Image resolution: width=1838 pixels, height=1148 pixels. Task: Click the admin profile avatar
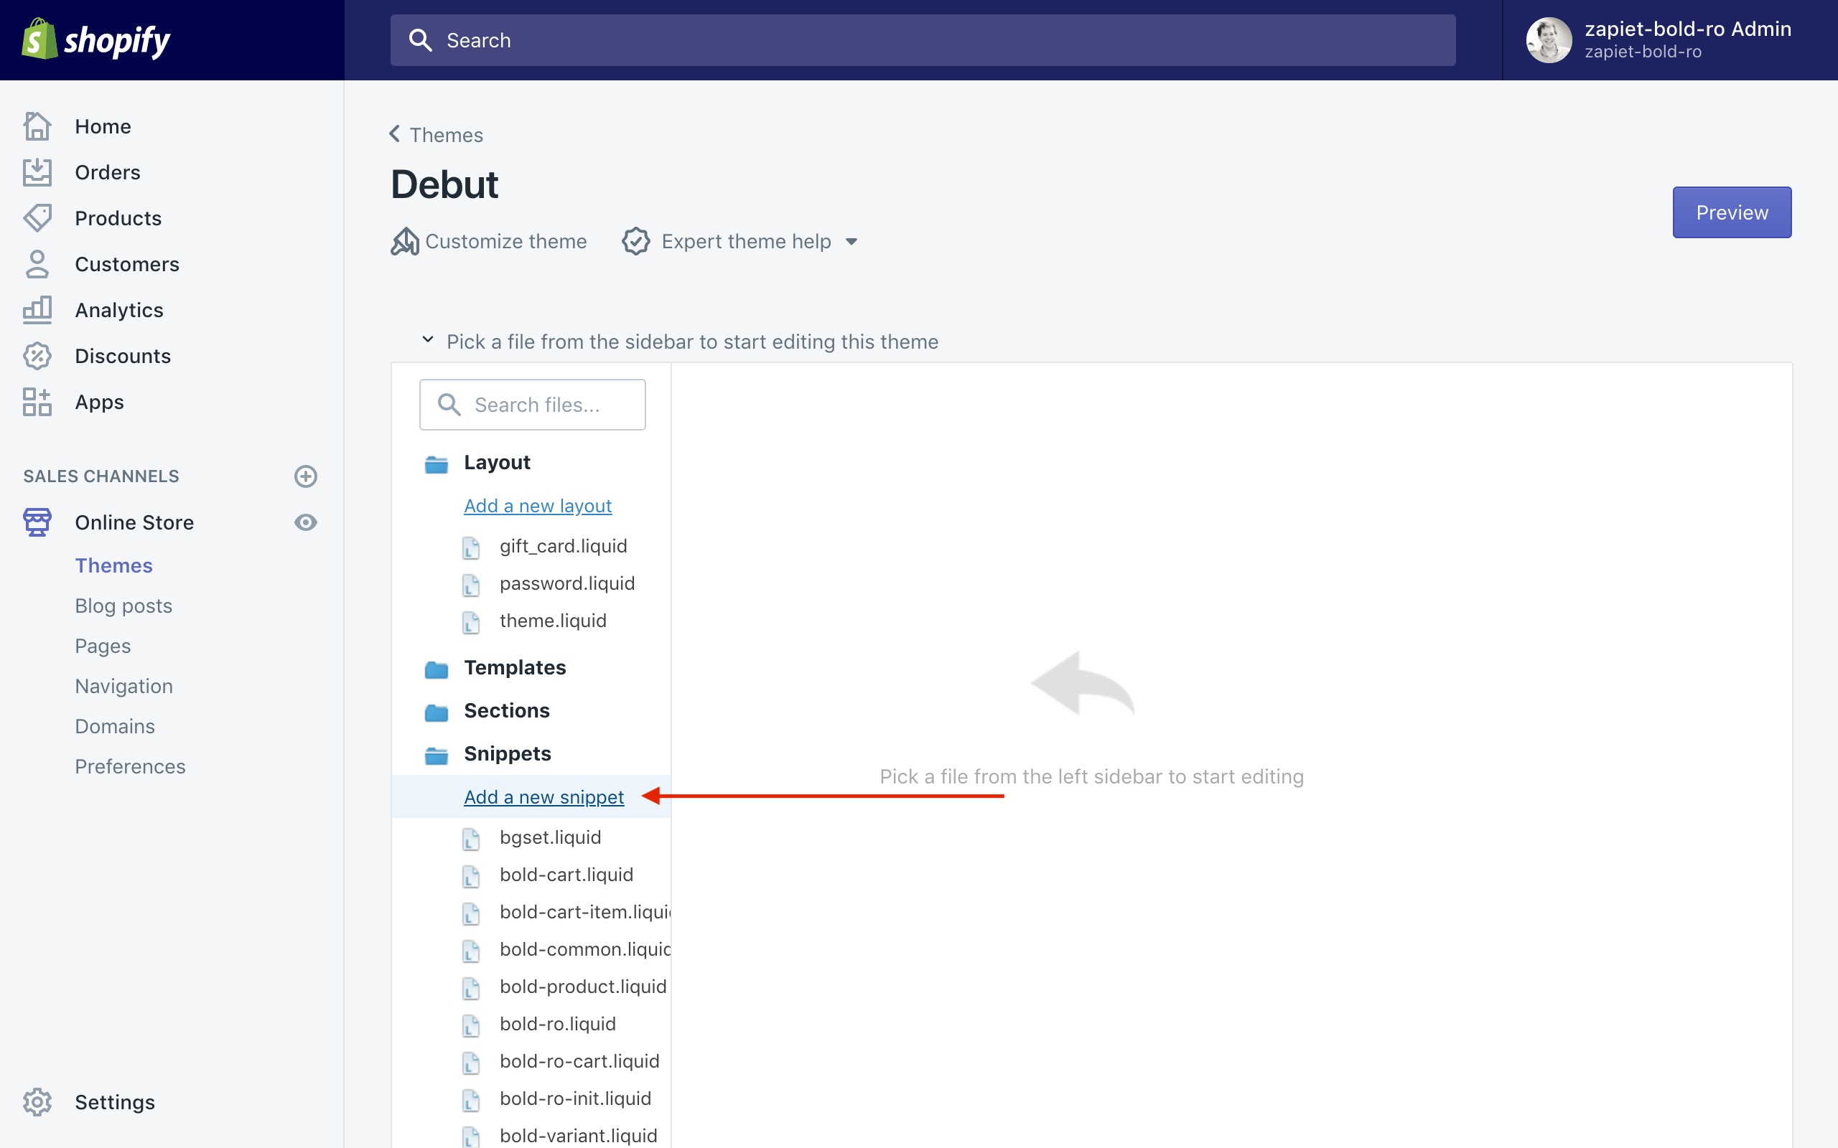(1548, 39)
